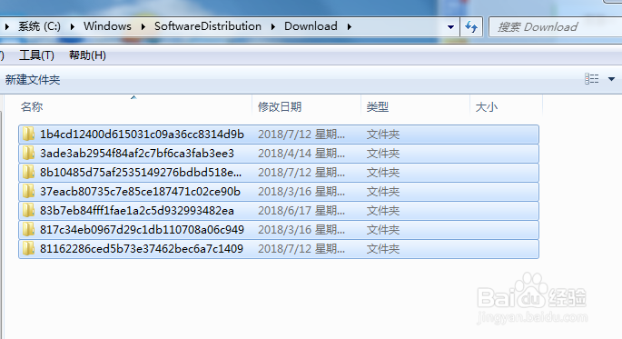Refresh the Download folder view
Image resolution: width=622 pixels, height=339 pixels.
471,27
